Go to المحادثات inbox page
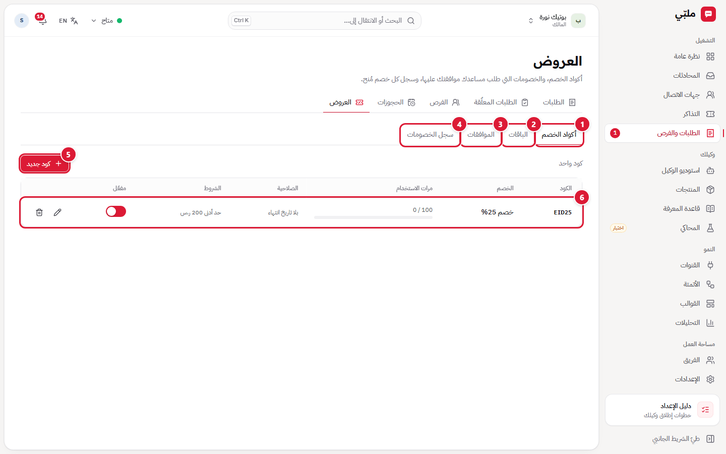The image size is (726, 454). tap(662, 76)
